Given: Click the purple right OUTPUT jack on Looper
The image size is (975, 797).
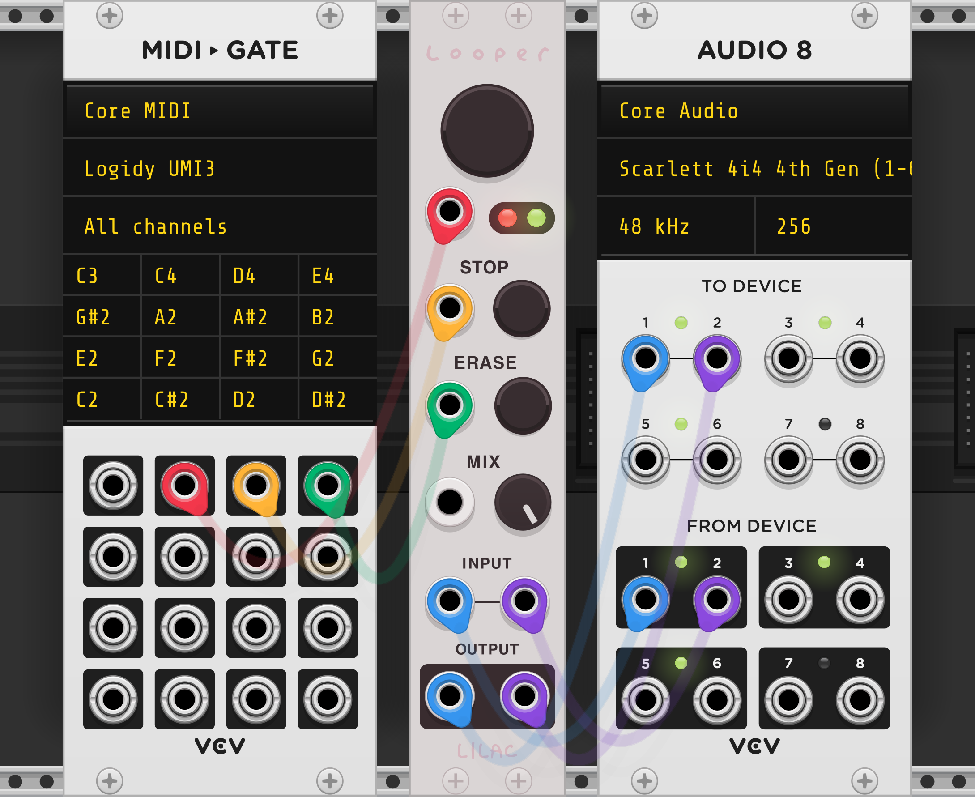Looking at the screenshot, I should (x=525, y=696).
